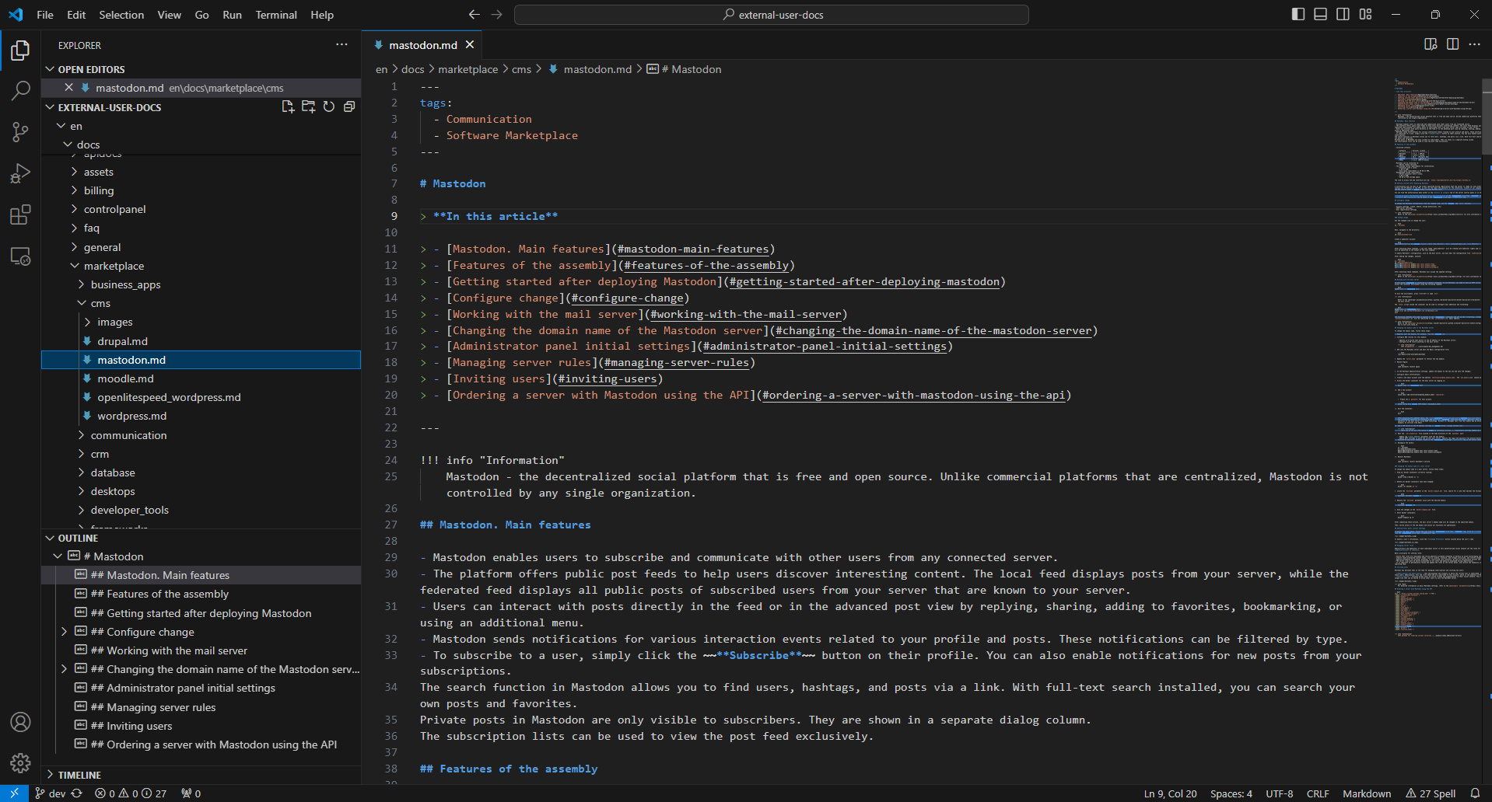
Task: Toggle the primary side bar layout button
Action: tap(1298, 15)
